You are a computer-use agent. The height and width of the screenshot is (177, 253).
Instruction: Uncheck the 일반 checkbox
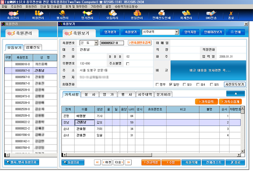point(171,85)
